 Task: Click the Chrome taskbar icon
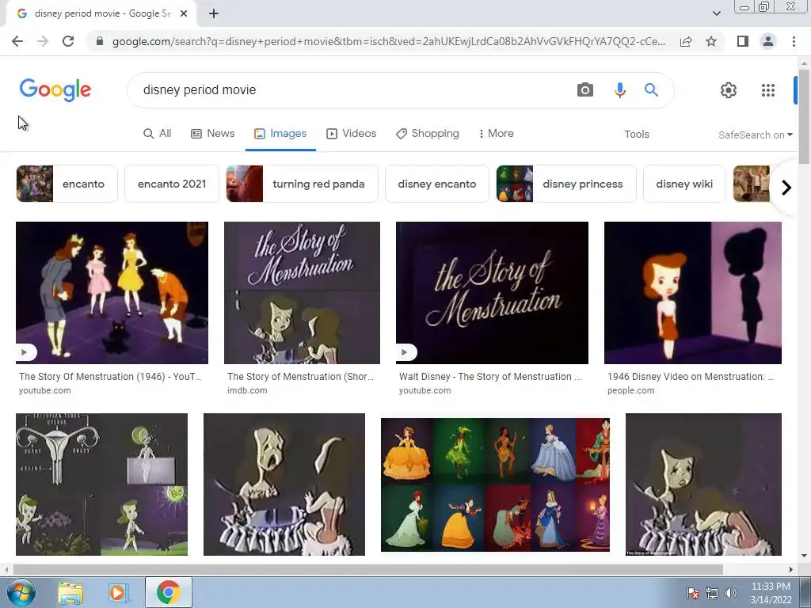(x=168, y=592)
